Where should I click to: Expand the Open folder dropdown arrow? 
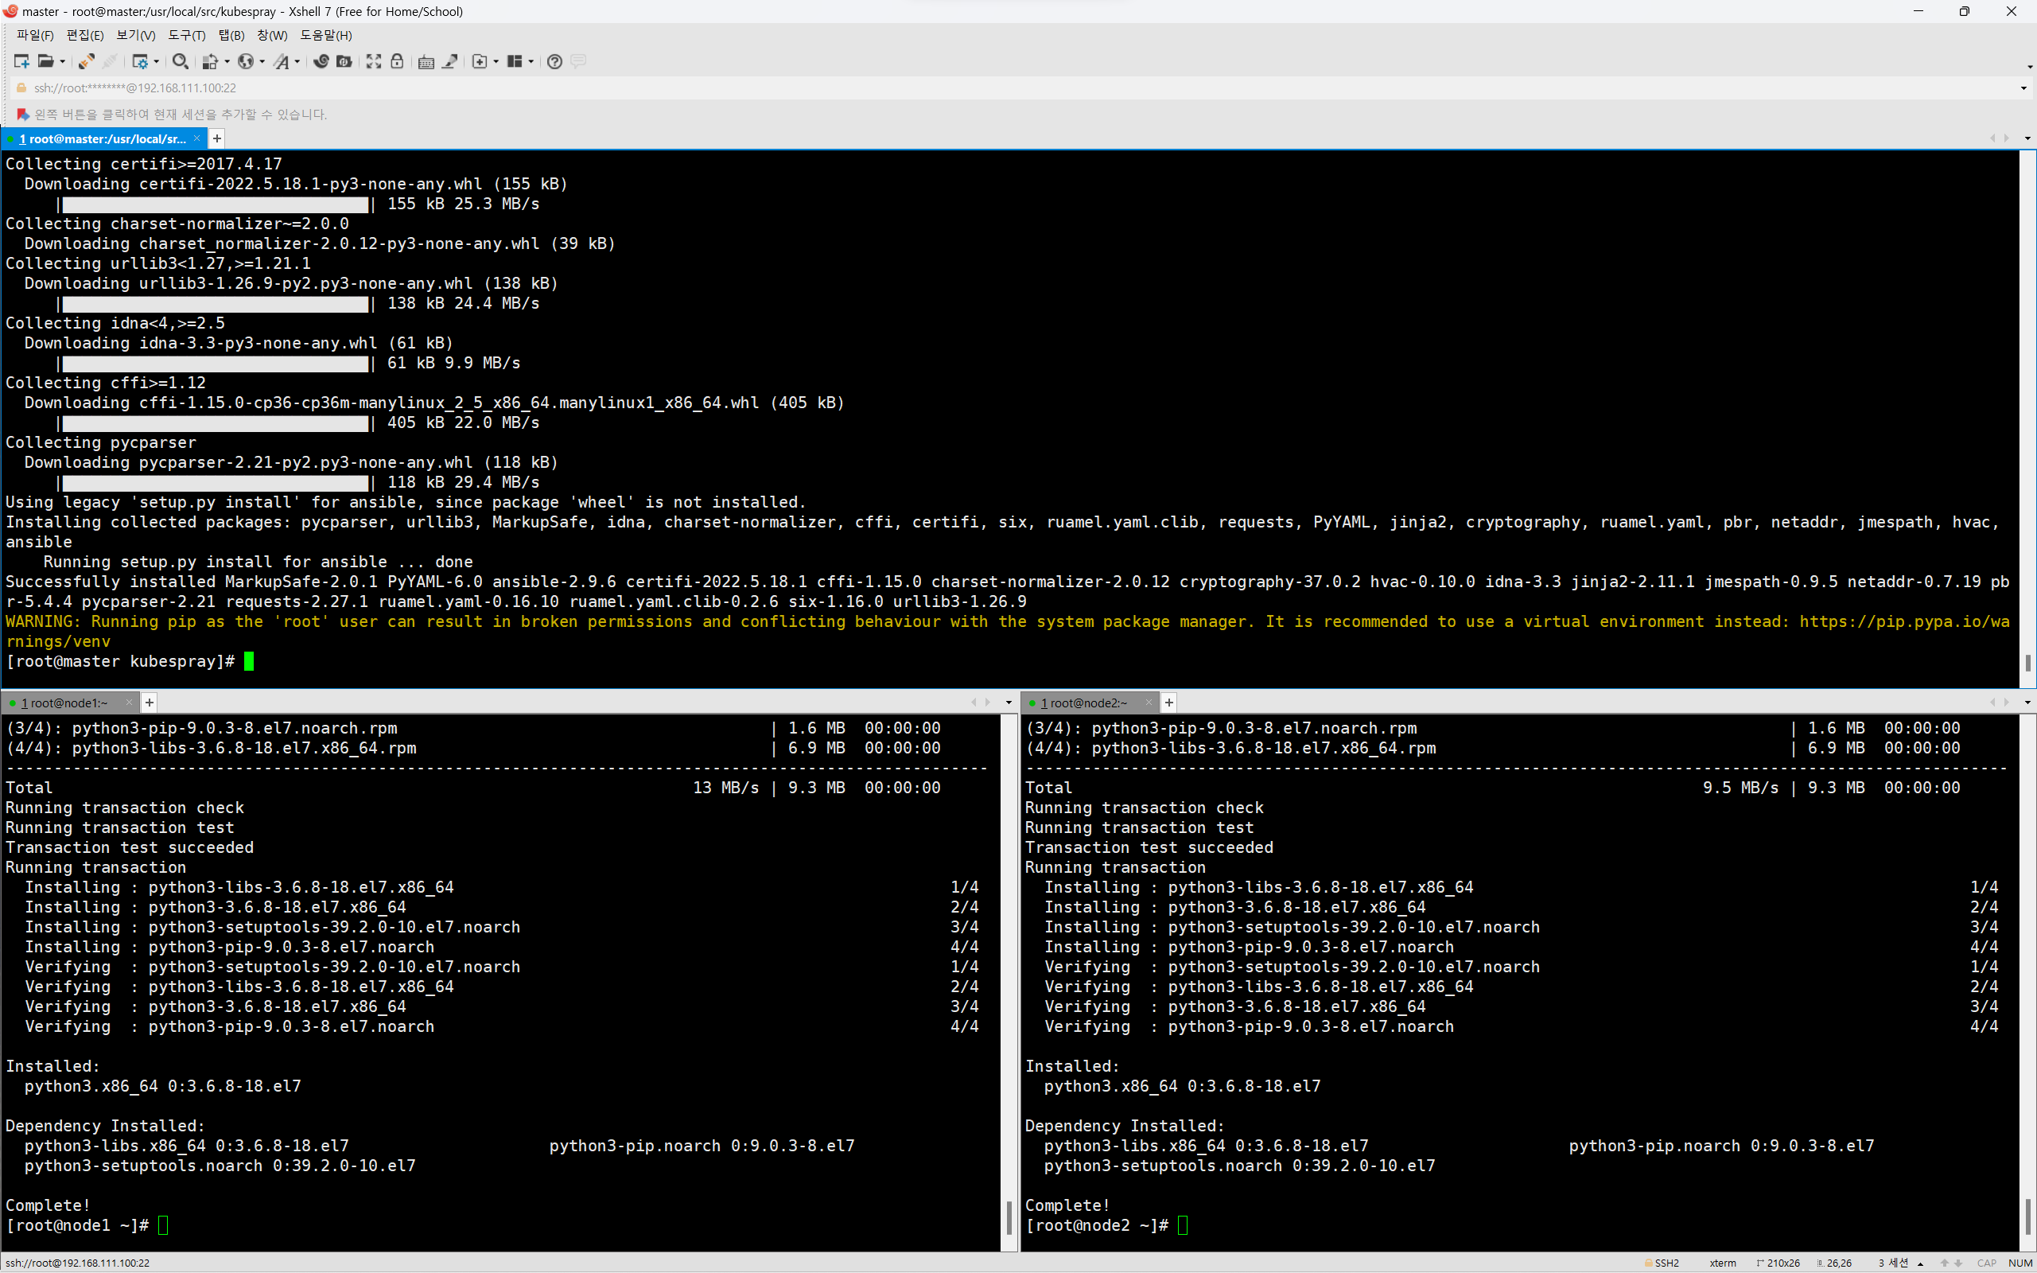(62, 62)
